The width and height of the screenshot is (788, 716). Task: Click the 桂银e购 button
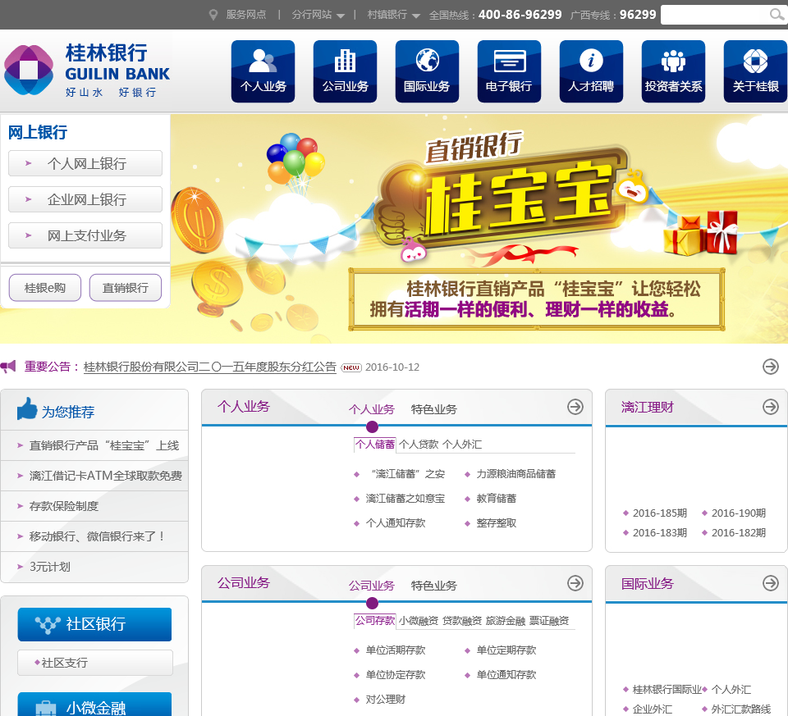tap(44, 288)
